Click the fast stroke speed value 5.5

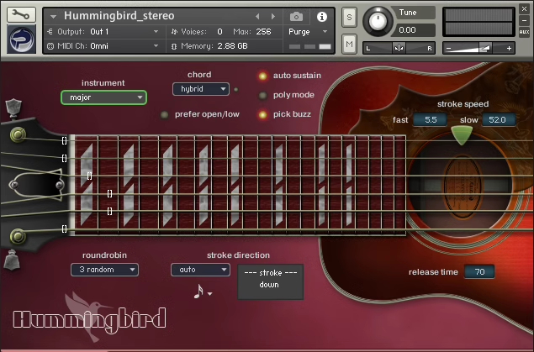click(431, 120)
